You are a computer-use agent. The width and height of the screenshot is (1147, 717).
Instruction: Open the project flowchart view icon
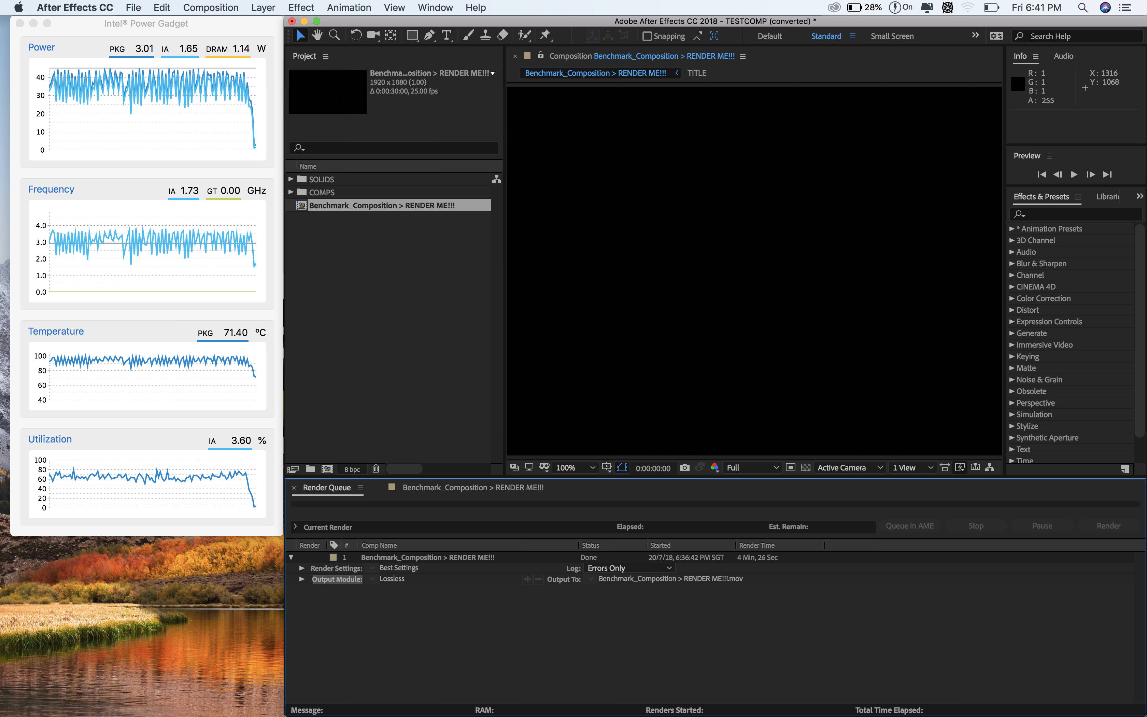click(496, 179)
